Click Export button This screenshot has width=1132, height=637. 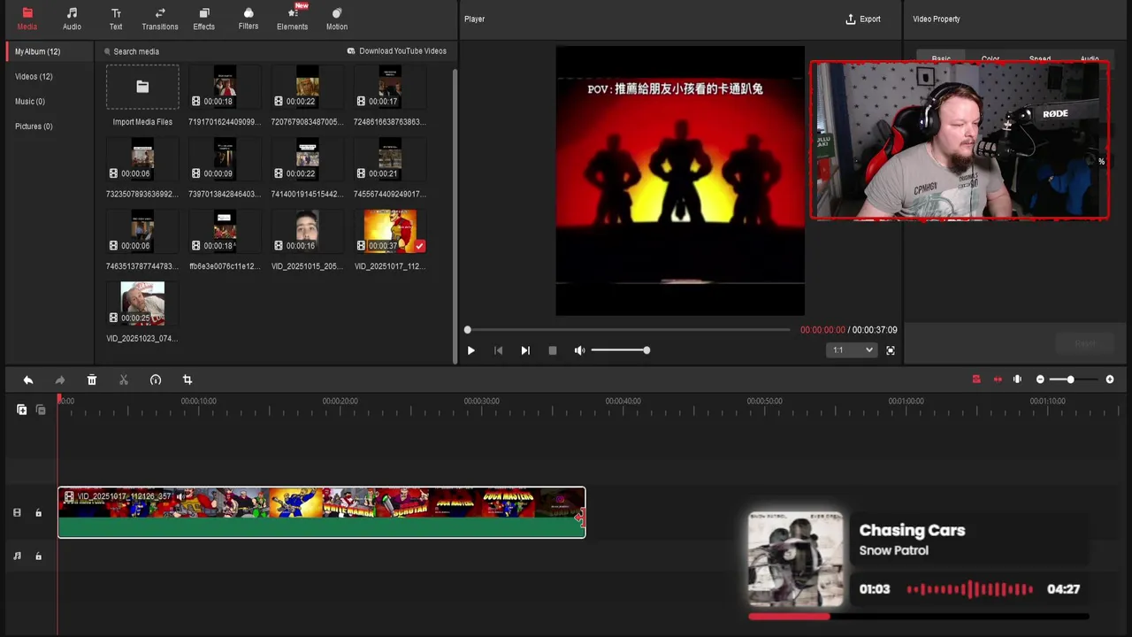point(863,19)
